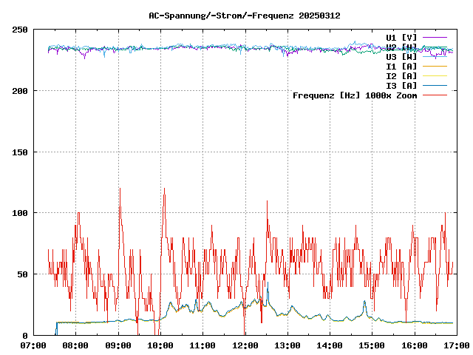Select the I1 [A] legend entry text
This screenshot has width=473, height=355.
[x=401, y=66]
